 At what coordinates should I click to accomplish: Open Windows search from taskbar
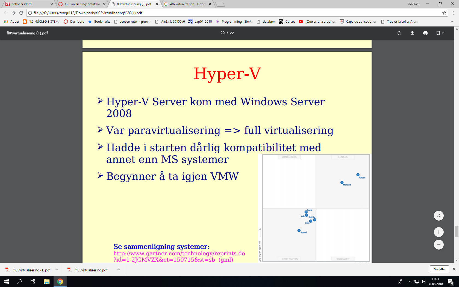pyautogui.click(x=20, y=282)
